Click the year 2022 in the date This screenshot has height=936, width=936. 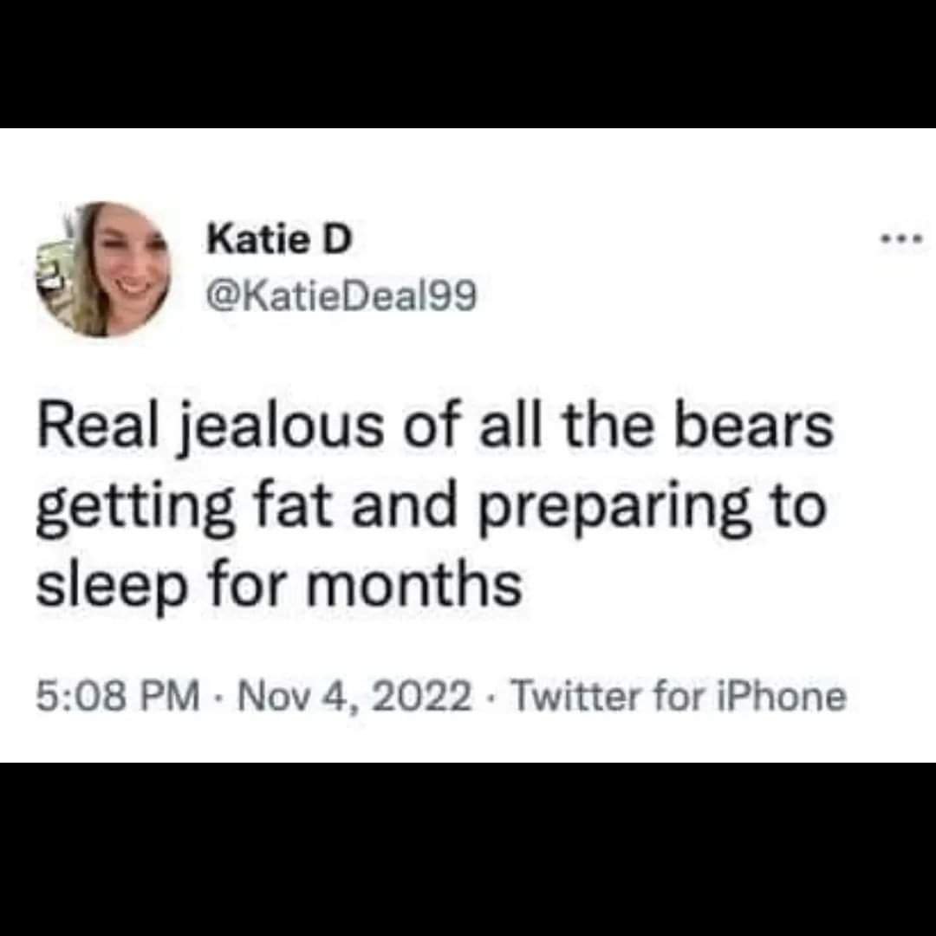(x=422, y=697)
